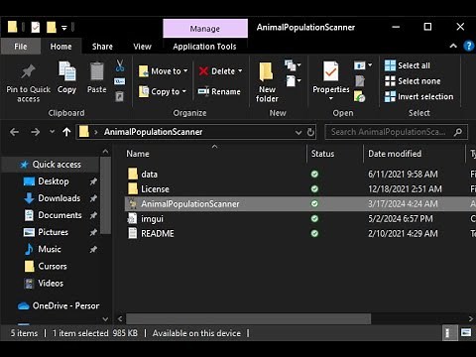
Task: Click the search magnifier icon
Action: [458, 132]
